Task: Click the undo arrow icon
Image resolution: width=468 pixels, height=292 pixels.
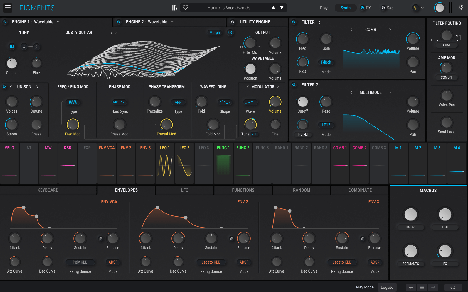Action: tap(411, 288)
